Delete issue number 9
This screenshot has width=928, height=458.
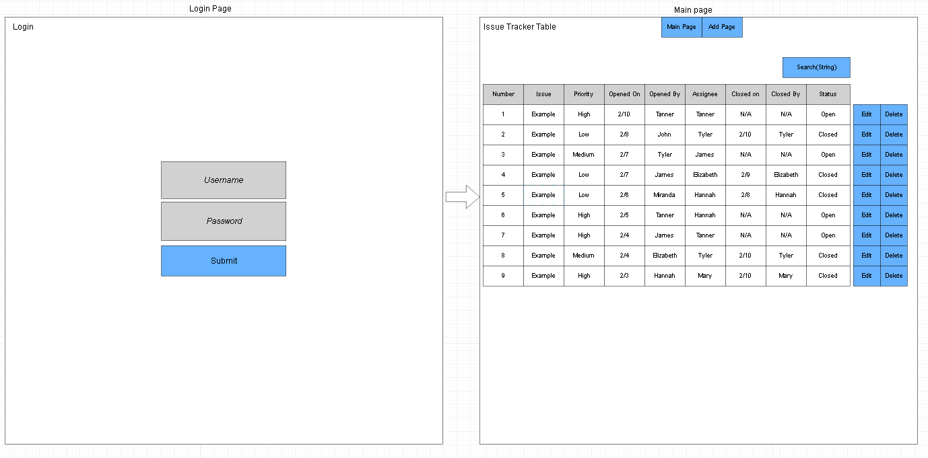click(894, 276)
